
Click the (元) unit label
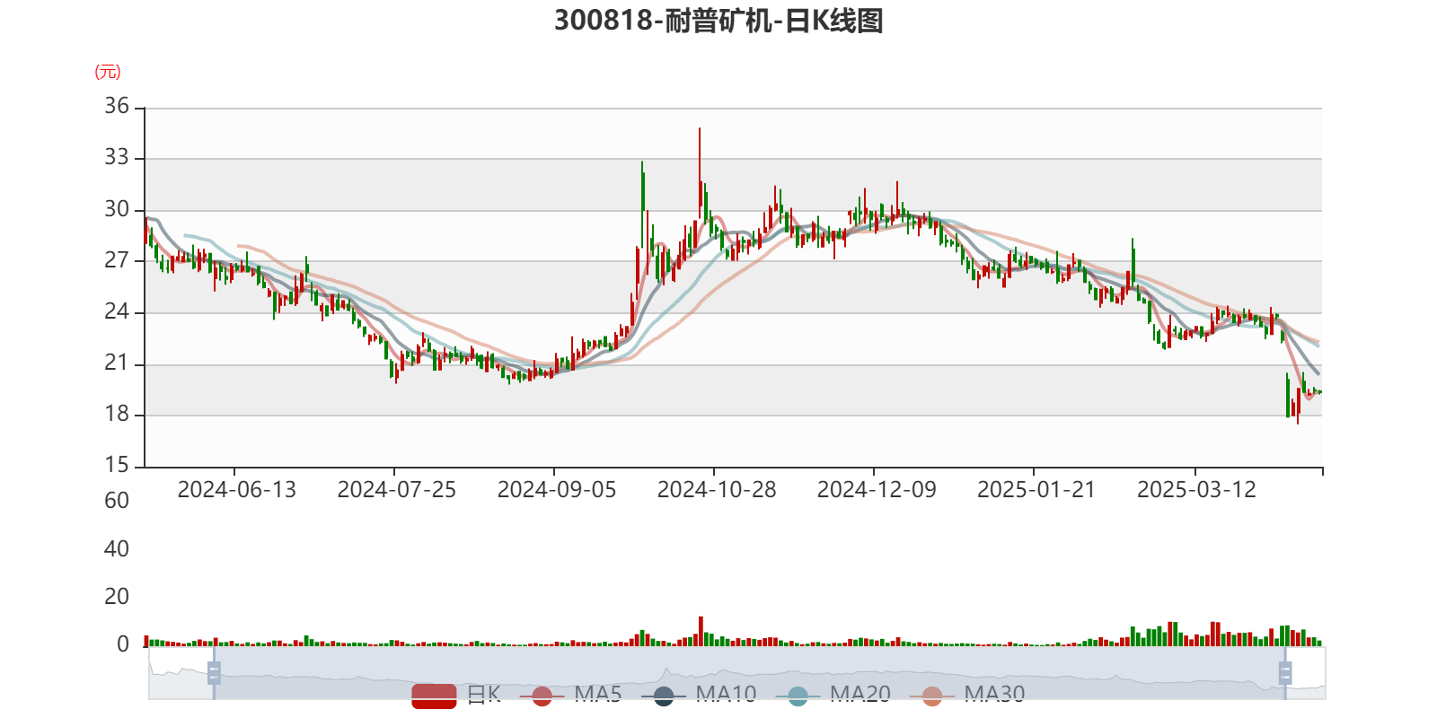[108, 72]
